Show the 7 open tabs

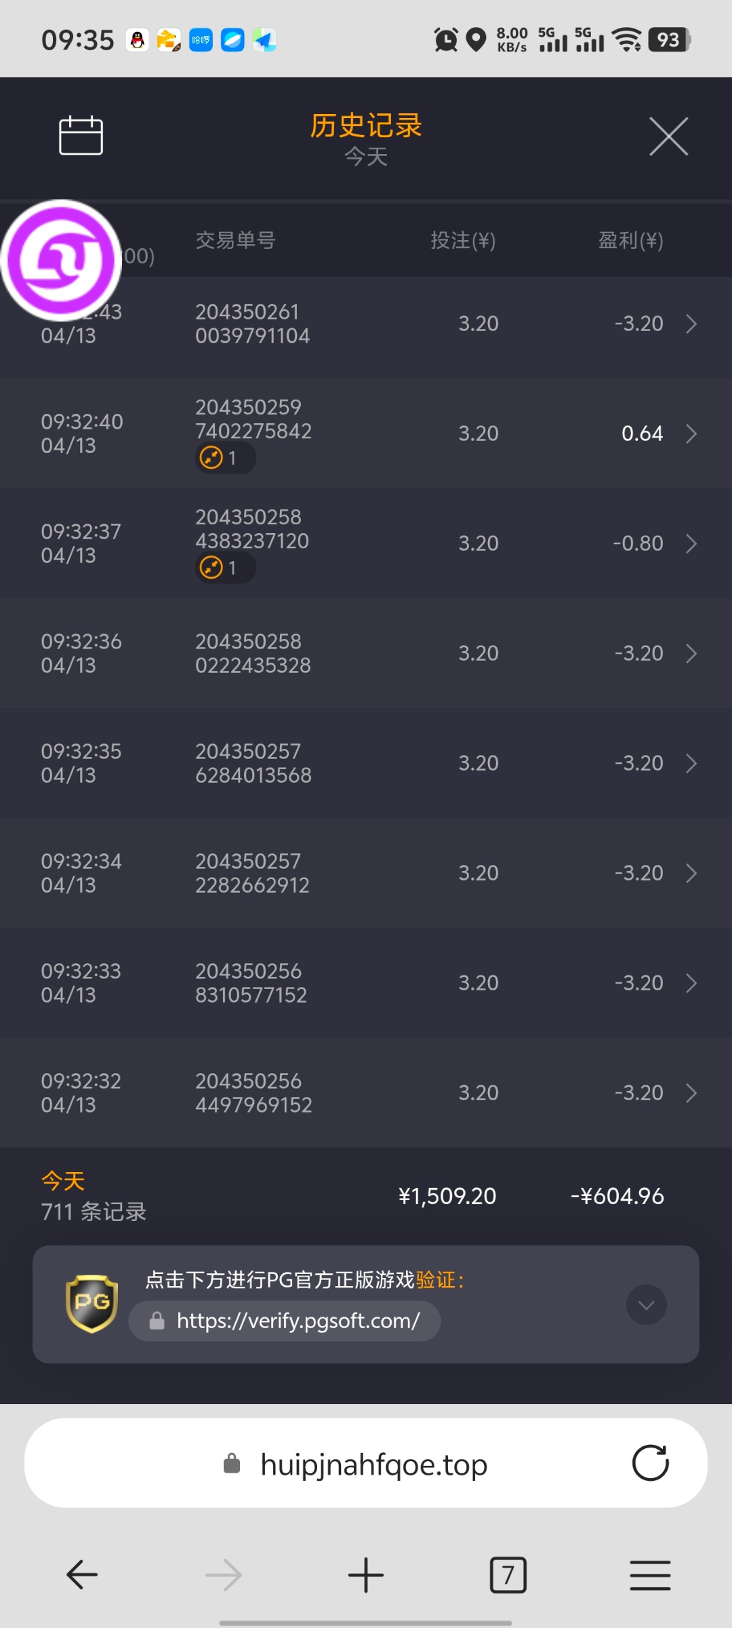pos(508,1574)
